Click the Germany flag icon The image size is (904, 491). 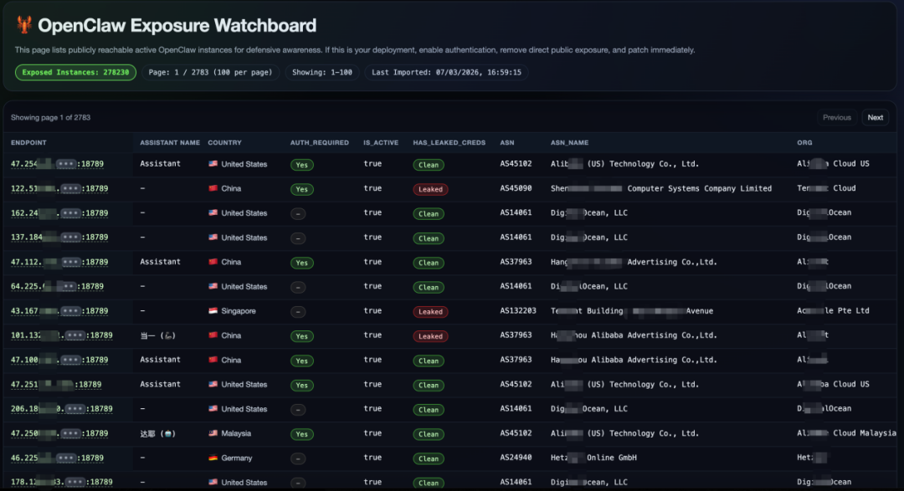pos(213,458)
